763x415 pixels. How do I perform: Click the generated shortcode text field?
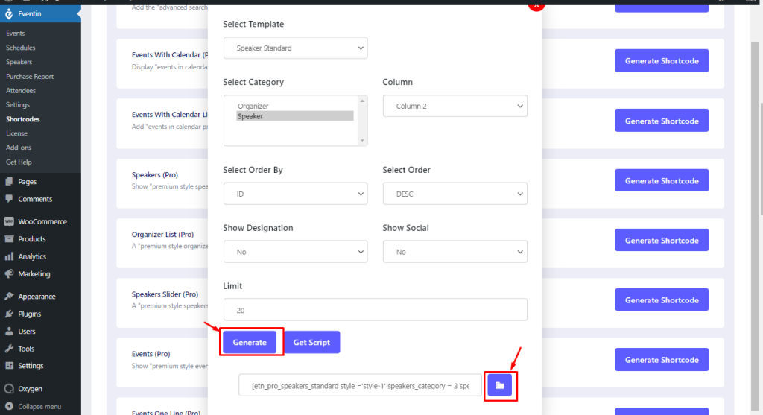point(360,385)
